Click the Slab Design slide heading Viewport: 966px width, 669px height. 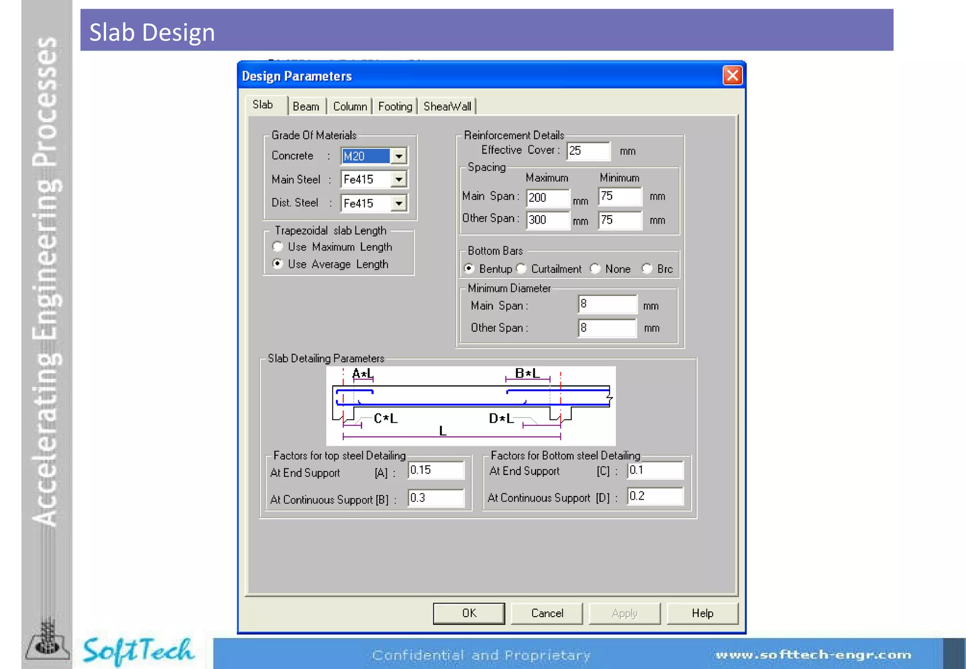(x=152, y=32)
